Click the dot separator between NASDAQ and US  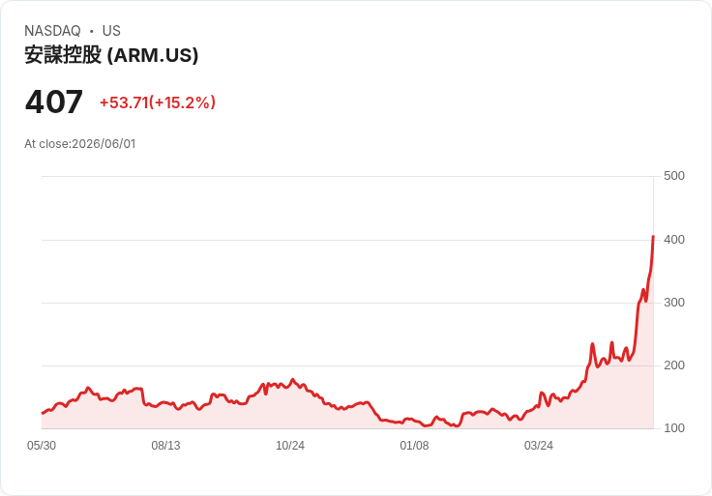92,31
